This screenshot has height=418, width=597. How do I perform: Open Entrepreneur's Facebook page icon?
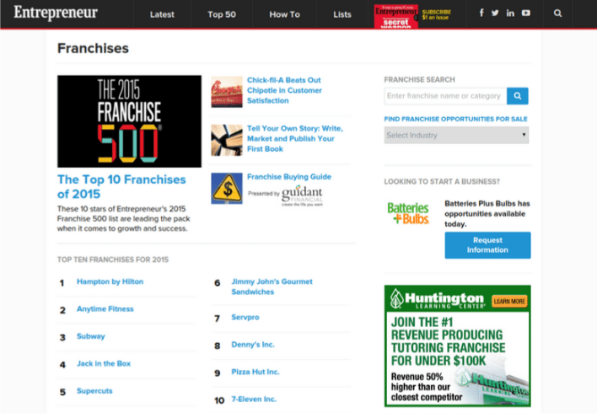pyautogui.click(x=481, y=13)
